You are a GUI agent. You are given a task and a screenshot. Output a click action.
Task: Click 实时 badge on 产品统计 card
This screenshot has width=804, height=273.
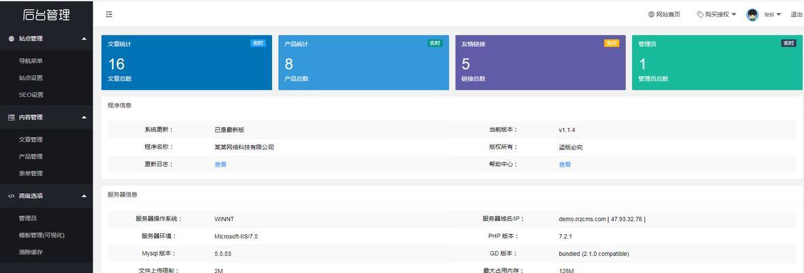[435, 43]
